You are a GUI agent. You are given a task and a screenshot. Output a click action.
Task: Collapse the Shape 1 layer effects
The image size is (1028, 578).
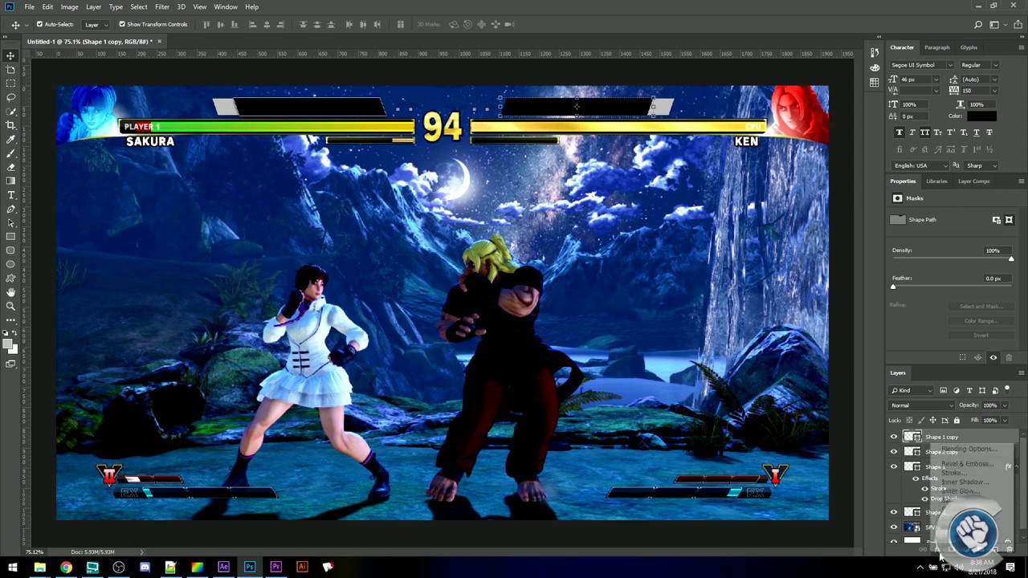(1016, 466)
